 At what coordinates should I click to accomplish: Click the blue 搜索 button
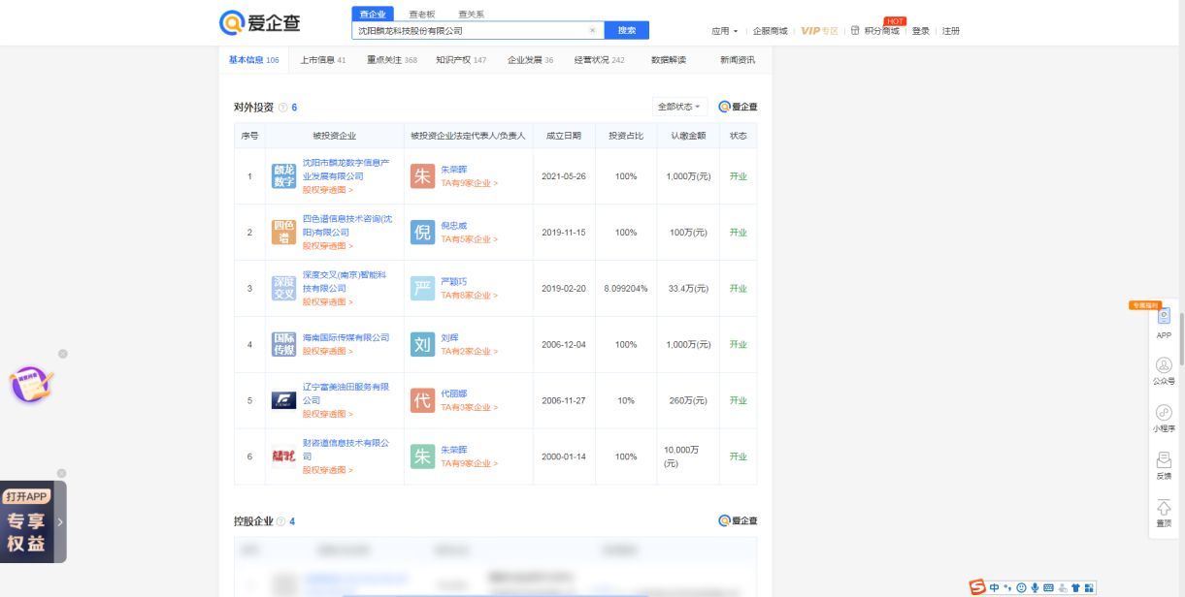627,31
